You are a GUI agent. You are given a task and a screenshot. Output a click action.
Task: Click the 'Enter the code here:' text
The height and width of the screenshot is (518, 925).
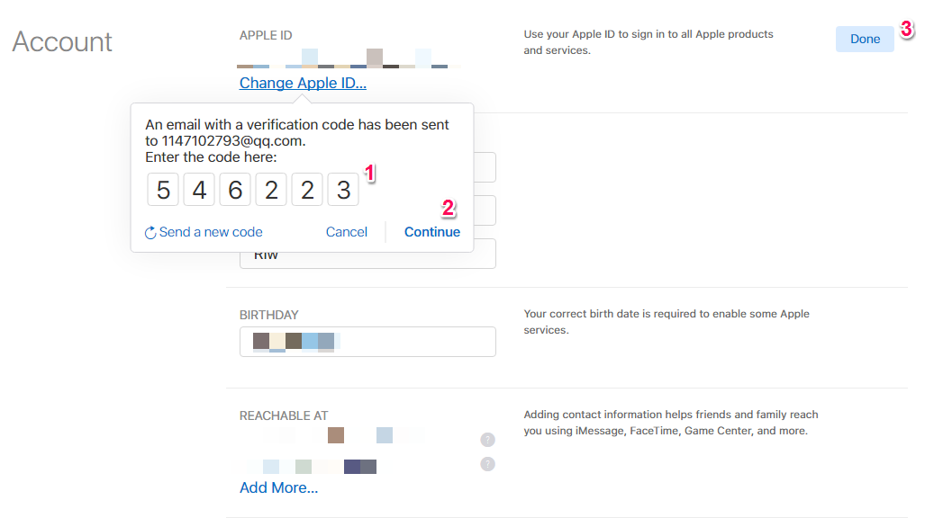(x=211, y=157)
